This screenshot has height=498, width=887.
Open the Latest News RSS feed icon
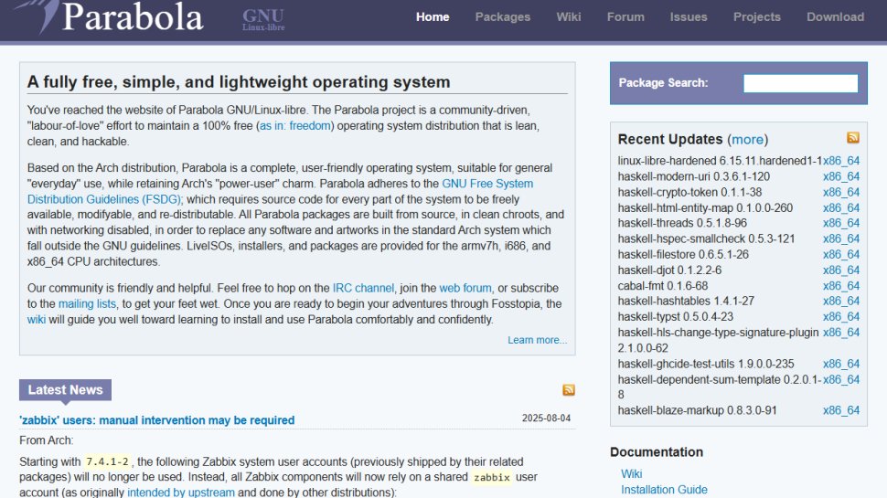pyautogui.click(x=569, y=390)
